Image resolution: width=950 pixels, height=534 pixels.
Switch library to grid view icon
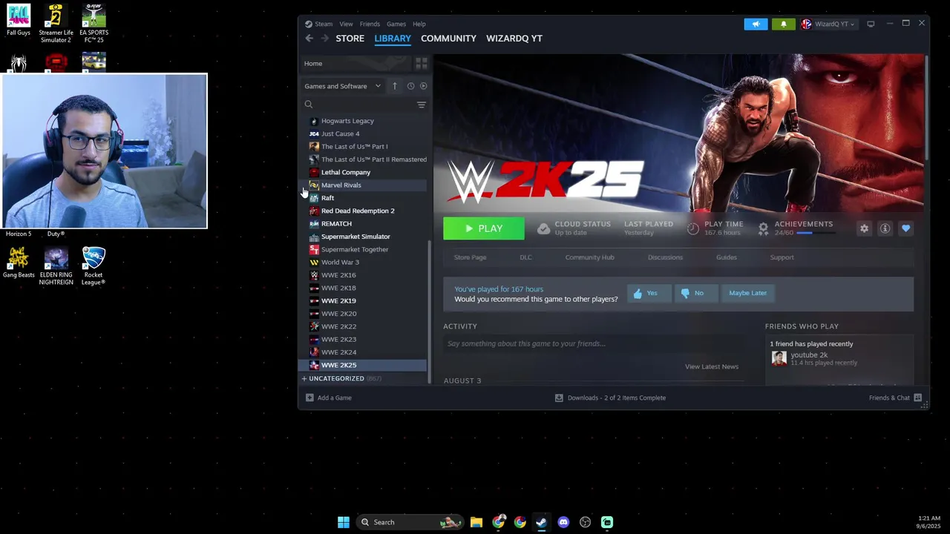[421, 64]
